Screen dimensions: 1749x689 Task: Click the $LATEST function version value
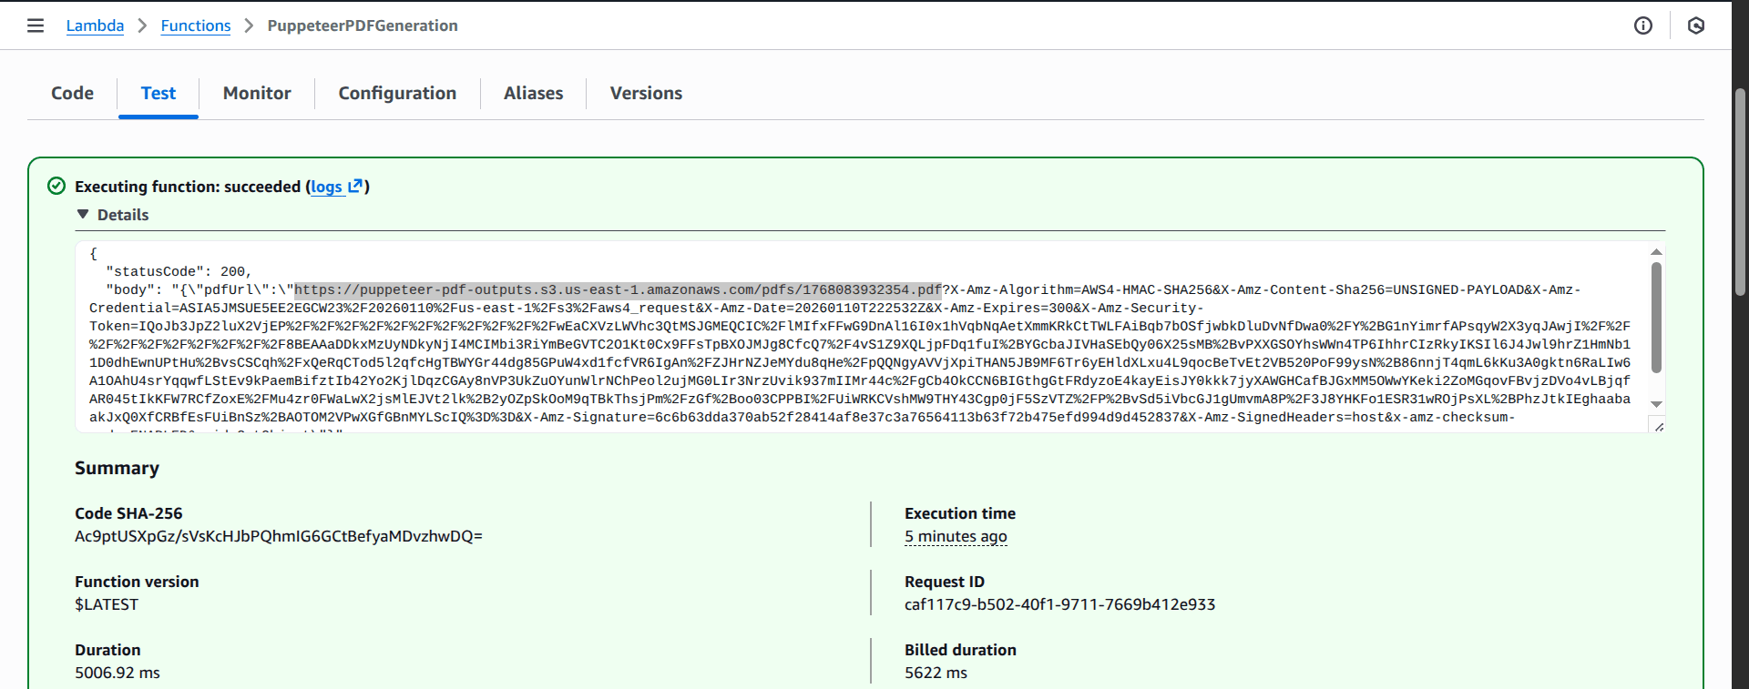(x=107, y=604)
